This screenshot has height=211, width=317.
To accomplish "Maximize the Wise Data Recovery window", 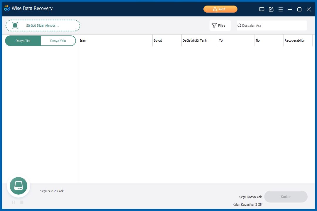I will (x=299, y=9).
